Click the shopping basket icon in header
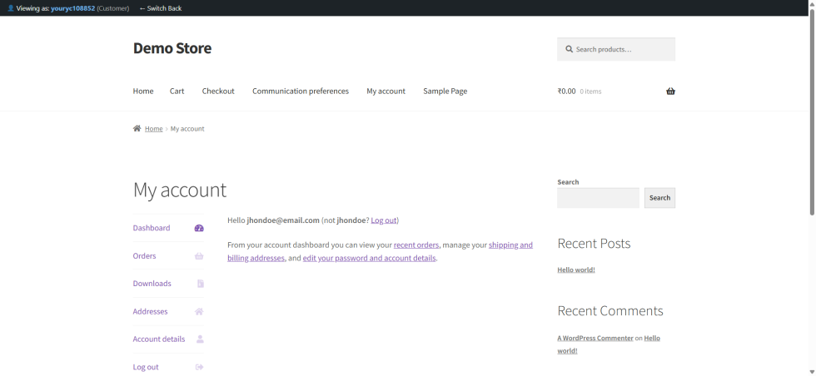The width and height of the screenshot is (816, 376). point(670,92)
